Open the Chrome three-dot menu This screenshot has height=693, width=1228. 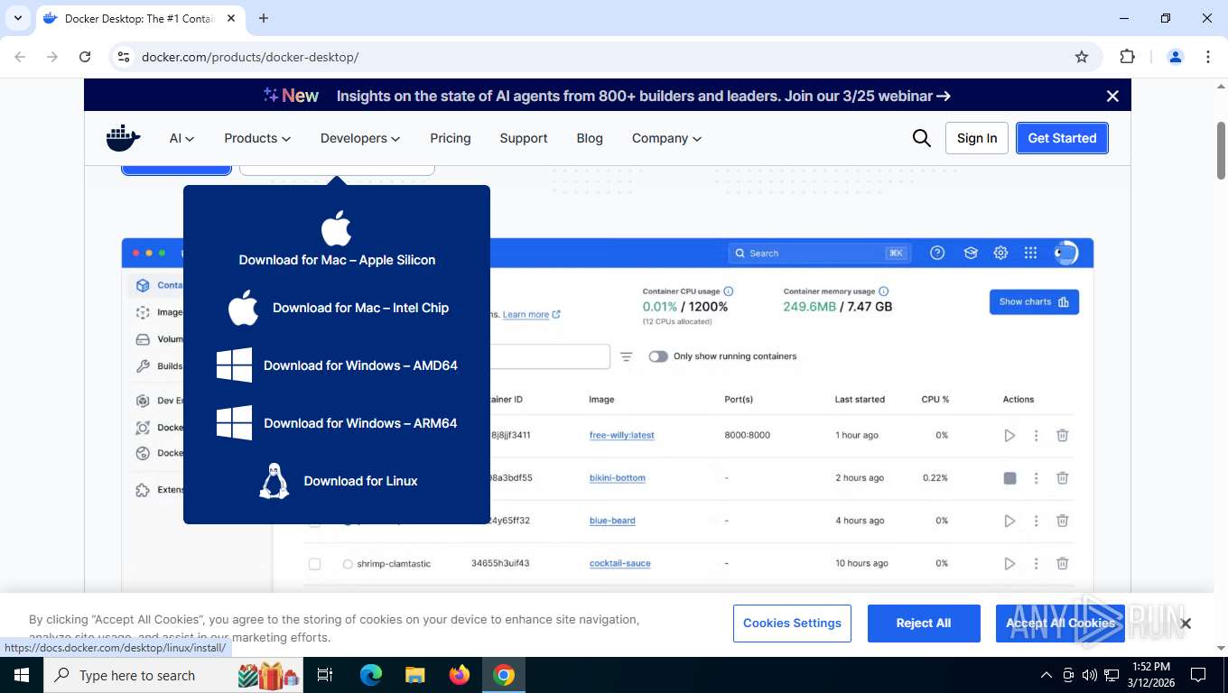(x=1208, y=57)
